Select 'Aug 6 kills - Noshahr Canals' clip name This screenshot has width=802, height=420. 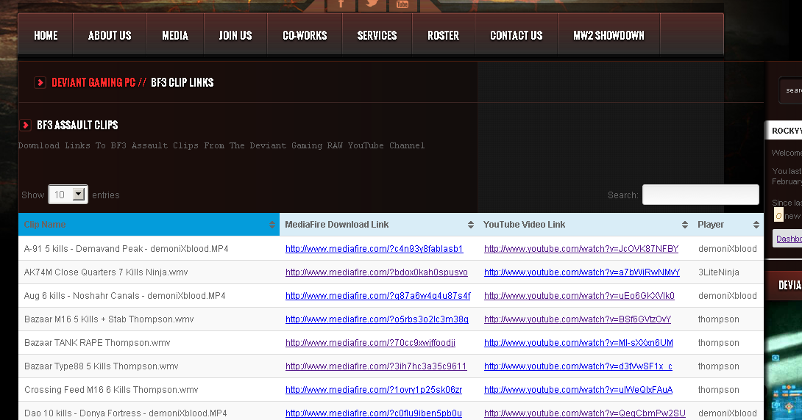(125, 295)
